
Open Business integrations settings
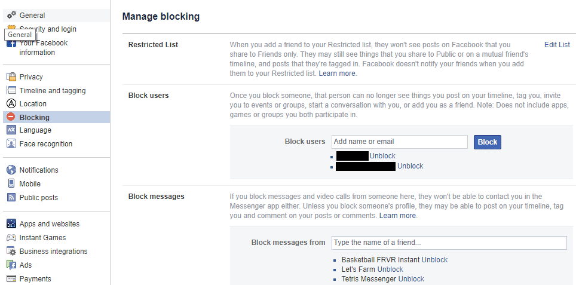53,252
